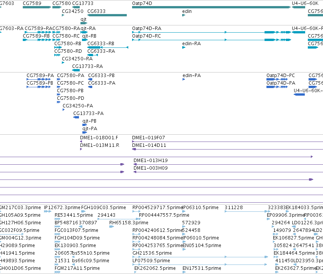Click the CG7580-RB transcript label
The image size is (323, 274).
[68, 44]
